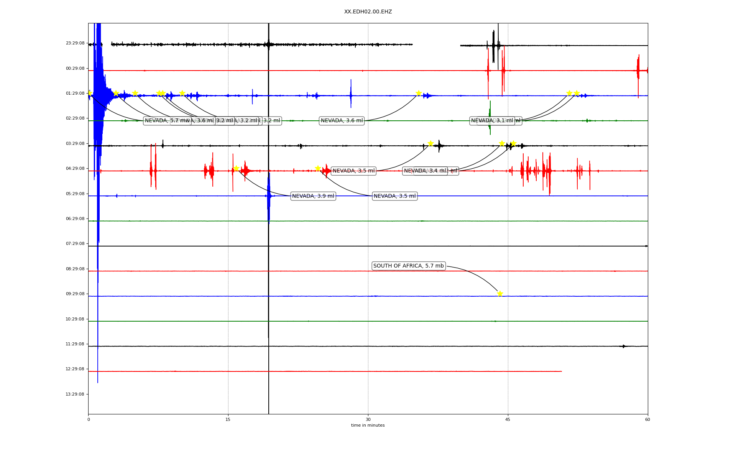Click the 45 tick on the minutes axis
This screenshot has width=736, height=460.
(x=508, y=420)
